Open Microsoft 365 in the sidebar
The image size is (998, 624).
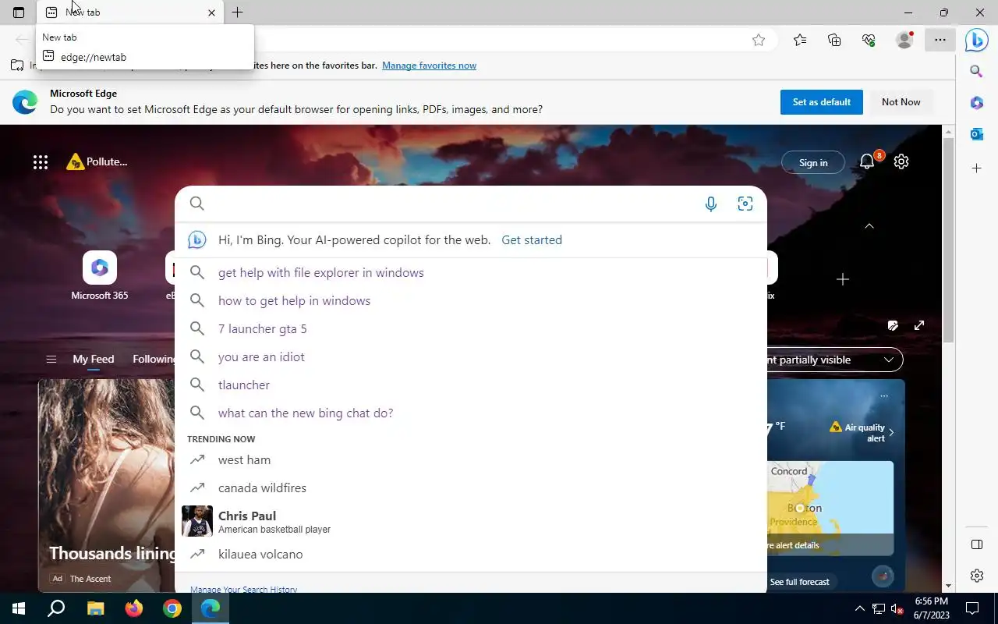pos(976,103)
